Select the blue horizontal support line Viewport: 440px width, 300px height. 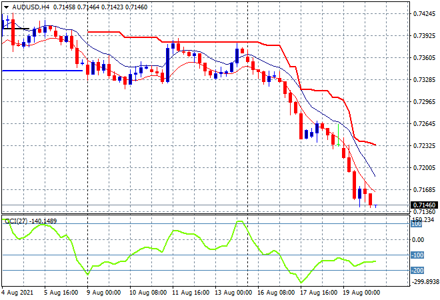42,71
